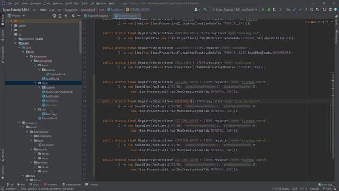This screenshot has height=191, width=339.
Task: Open the Navigate menu
Action: (x=35, y=3)
